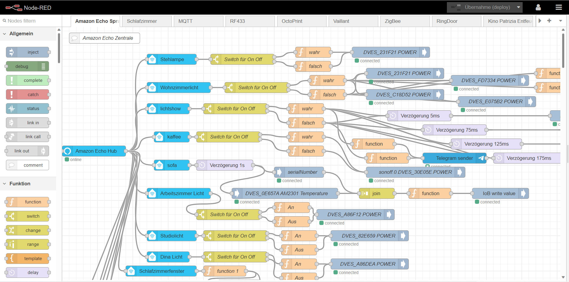This screenshot has width=569, height=282.
Task: Open the hamburger main menu
Action: coord(559,7)
